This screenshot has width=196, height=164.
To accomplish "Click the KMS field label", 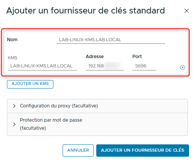I will (x=12, y=58).
